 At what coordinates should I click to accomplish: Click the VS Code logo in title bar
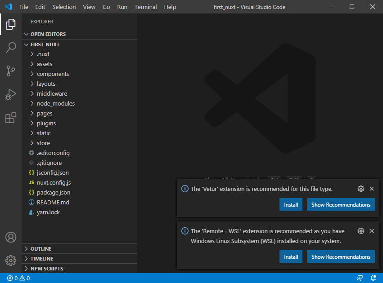(8, 7)
